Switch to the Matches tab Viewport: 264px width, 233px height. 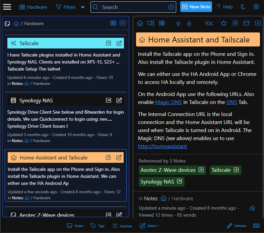[x=122, y=226]
